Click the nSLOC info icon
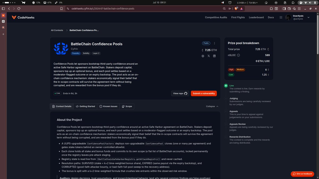The image size is (319, 179). tap(238, 55)
